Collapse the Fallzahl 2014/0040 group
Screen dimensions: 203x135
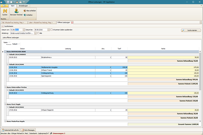8,64
